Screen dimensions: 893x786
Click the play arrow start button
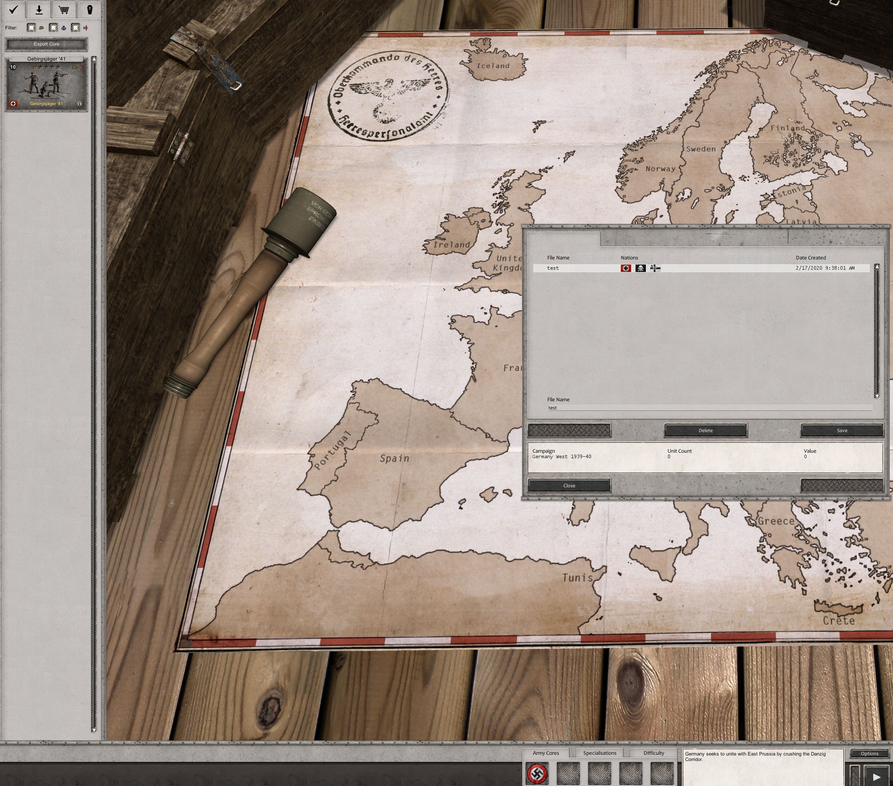[x=876, y=776]
